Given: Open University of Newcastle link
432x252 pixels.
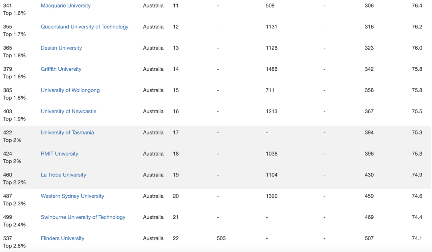Looking at the screenshot, I should (69, 112).
